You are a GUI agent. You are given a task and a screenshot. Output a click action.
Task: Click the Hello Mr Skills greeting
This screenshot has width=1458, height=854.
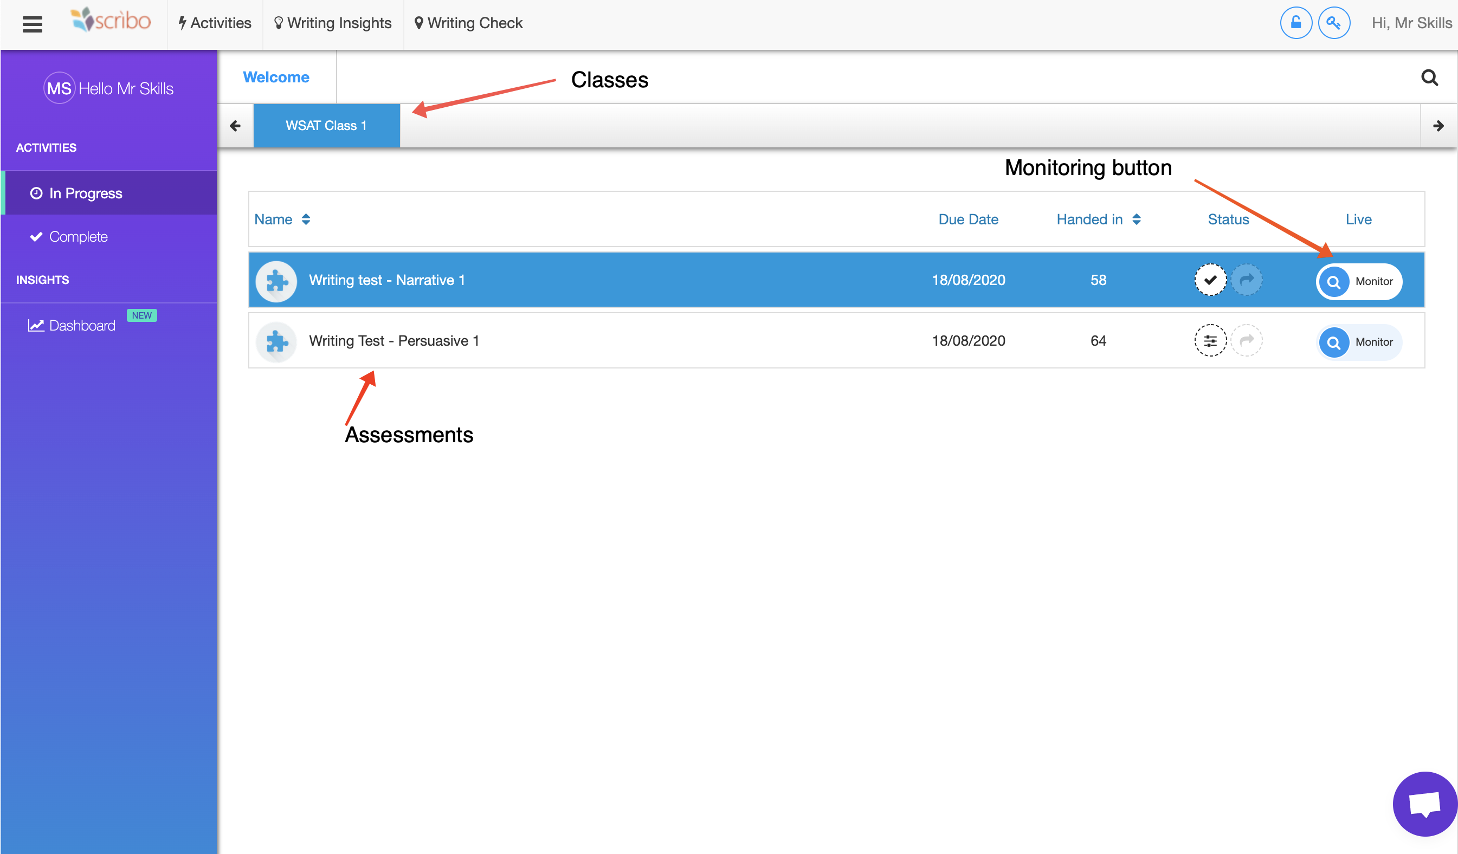click(x=126, y=88)
